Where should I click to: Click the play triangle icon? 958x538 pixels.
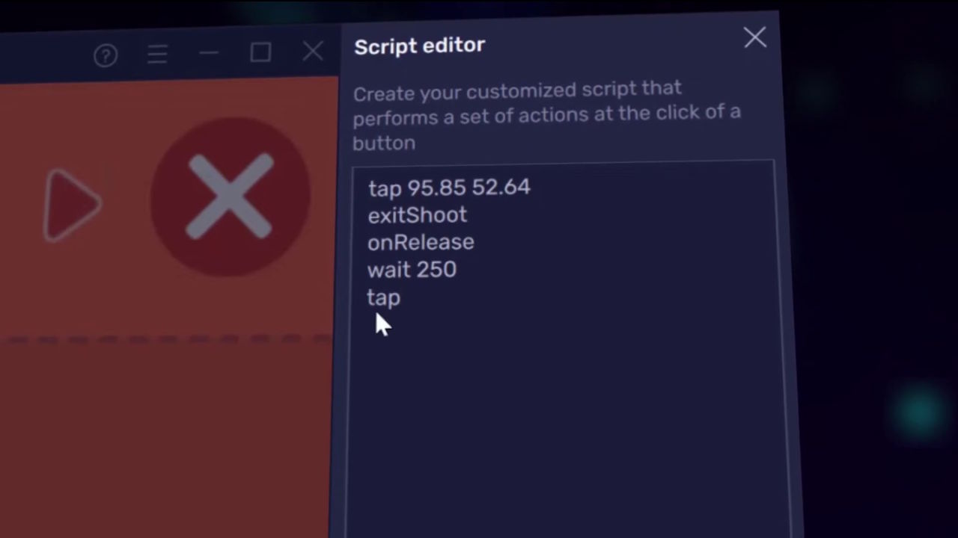71,205
